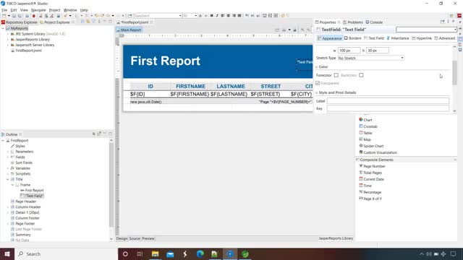Click the Cortana circle on taskbar
Viewport: 463px width, 260px height.
pos(125,253)
